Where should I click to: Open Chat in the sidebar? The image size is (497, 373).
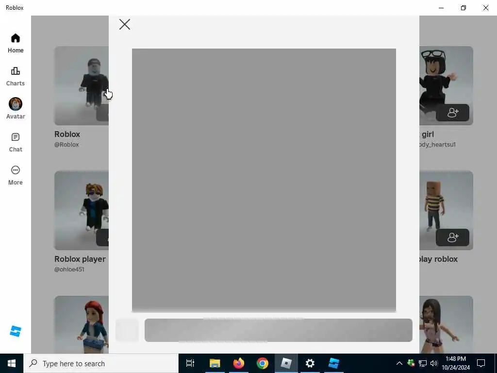pos(16,142)
